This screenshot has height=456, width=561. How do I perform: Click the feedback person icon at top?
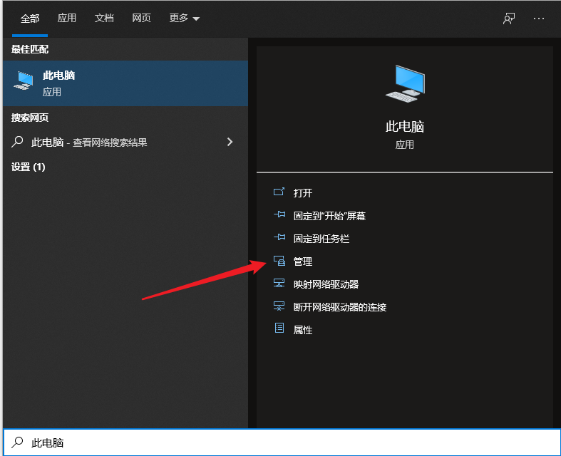pyautogui.click(x=509, y=19)
